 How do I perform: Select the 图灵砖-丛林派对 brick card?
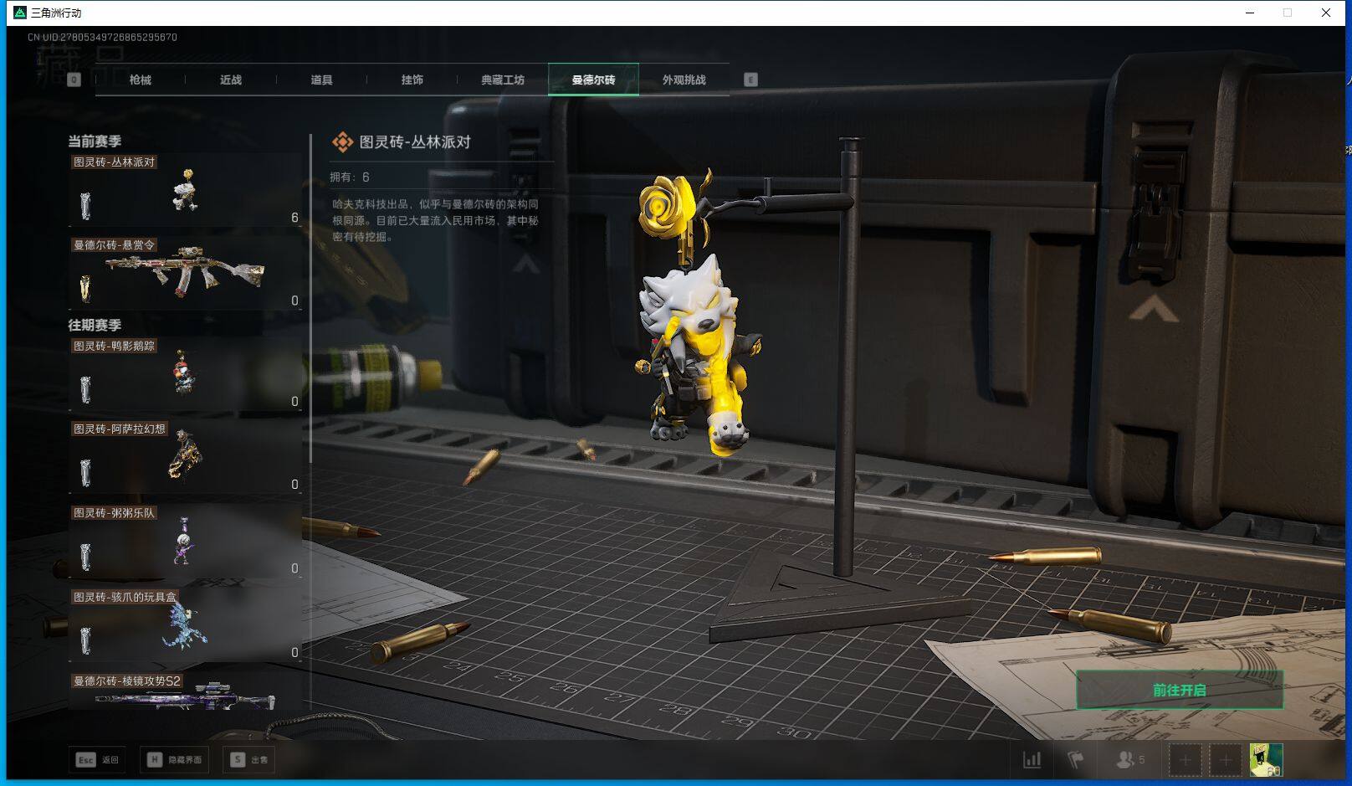[185, 190]
